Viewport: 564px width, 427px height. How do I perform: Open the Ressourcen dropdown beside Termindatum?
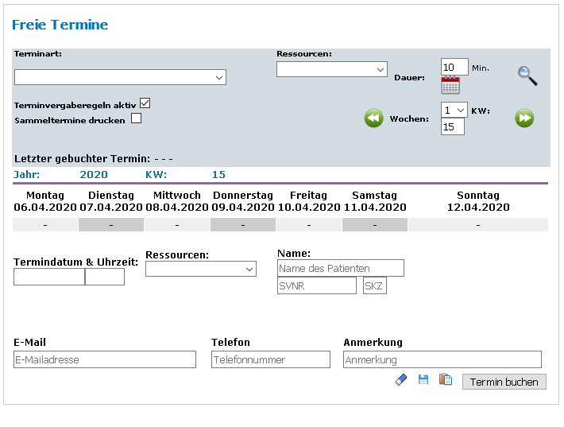201,269
